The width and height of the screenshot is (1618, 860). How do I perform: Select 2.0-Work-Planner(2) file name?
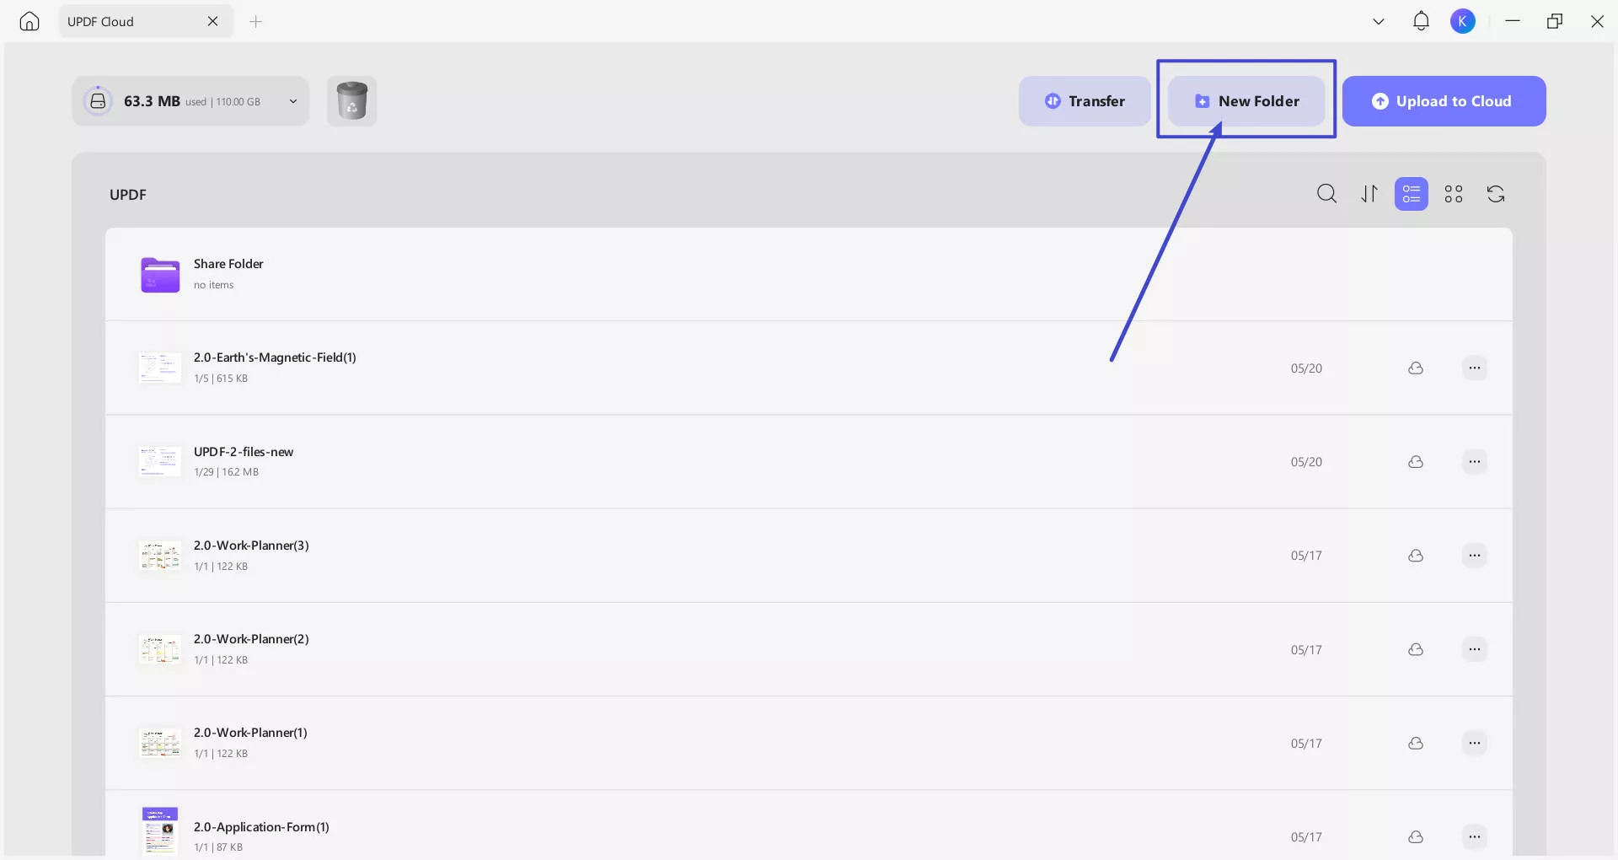tap(251, 639)
